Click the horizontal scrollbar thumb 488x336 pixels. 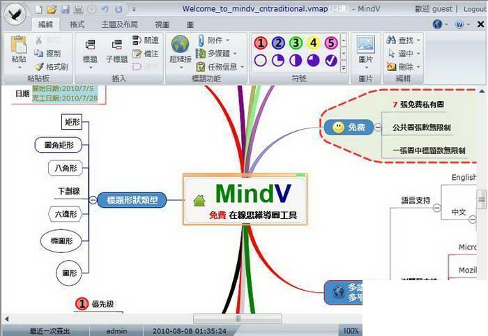(x=238, y=319)
